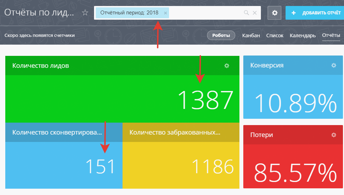Click the Добавить отчёт button
This screenshot has height=195, width=344.
[x=315, y=13]
